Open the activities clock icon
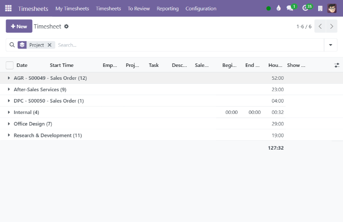This screenshot has width=343, height=222. [306, 8]
